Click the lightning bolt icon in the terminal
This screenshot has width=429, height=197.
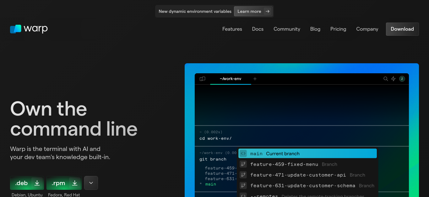click(x=394, y=79)
